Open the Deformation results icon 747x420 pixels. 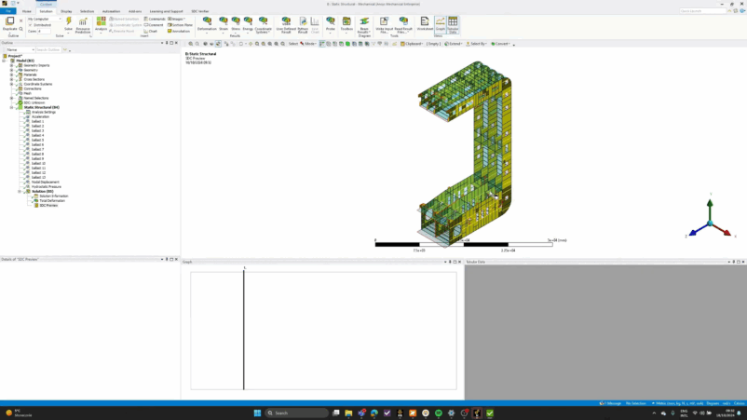click(x=207, y=22)
